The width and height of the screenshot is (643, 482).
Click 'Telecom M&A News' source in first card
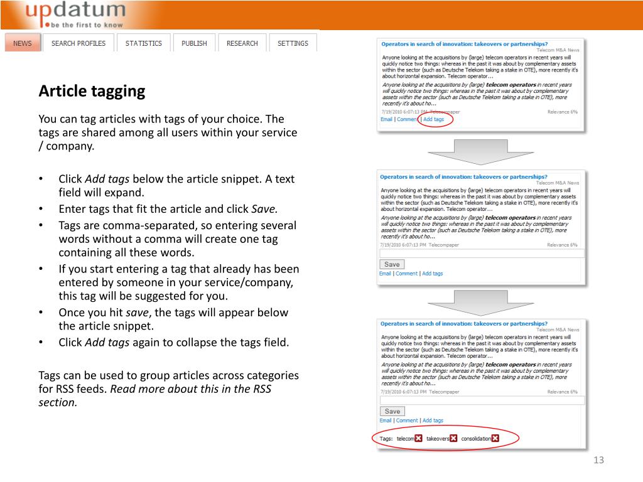pos(558,50)
